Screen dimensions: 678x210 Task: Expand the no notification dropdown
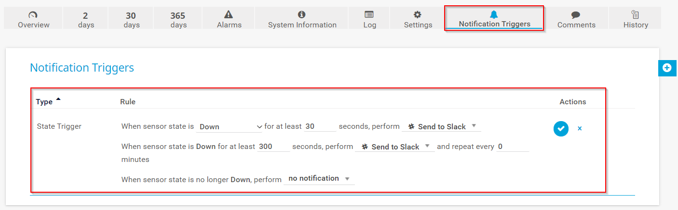[x=319, y=179]
